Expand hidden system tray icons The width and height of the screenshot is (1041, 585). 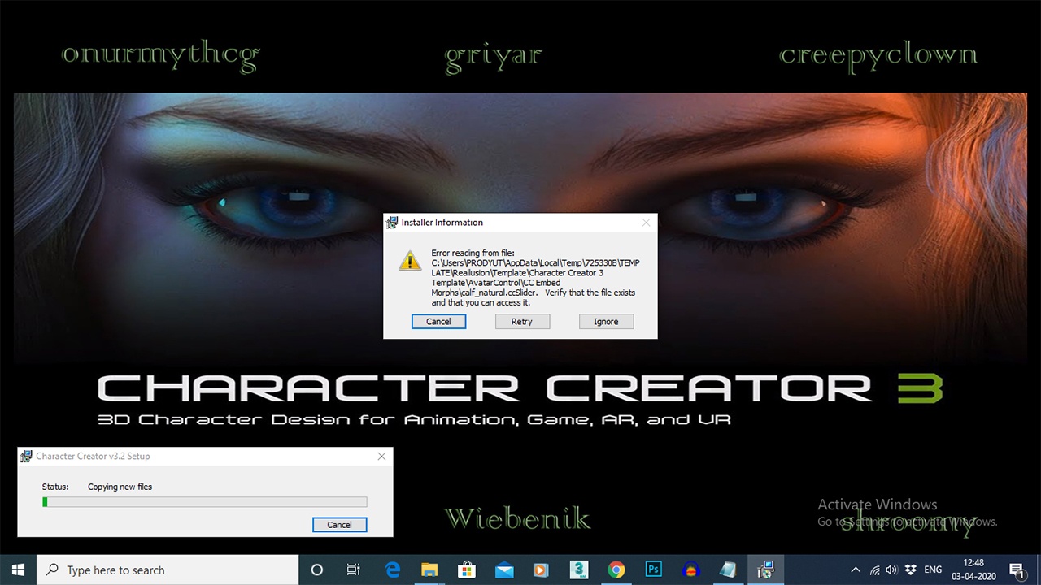click(x=856, y=570)
